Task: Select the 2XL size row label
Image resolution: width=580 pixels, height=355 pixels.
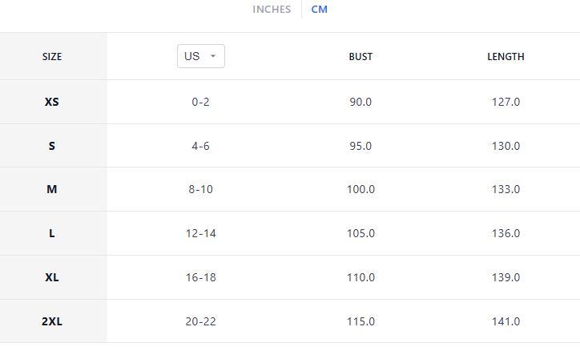Action: 52,321
